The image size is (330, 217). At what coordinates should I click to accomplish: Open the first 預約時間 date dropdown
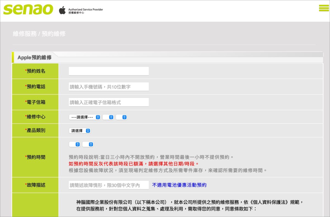click(75, 144)
